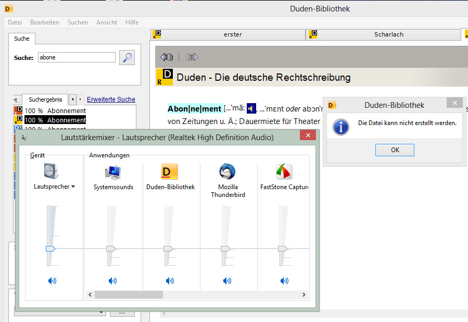Viewport: 468px width, 322px height.
Task: Open the Lautsprecher device icon
Action: [51, 171]
